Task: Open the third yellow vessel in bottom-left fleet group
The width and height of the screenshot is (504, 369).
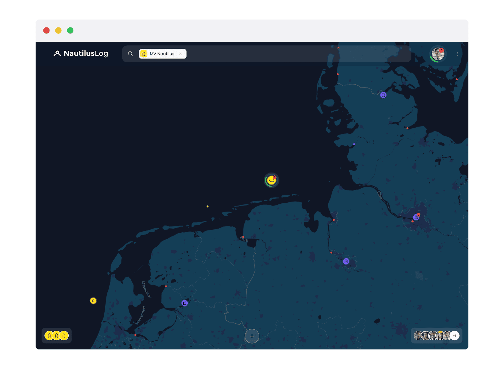Action: [x=64, y=336]
